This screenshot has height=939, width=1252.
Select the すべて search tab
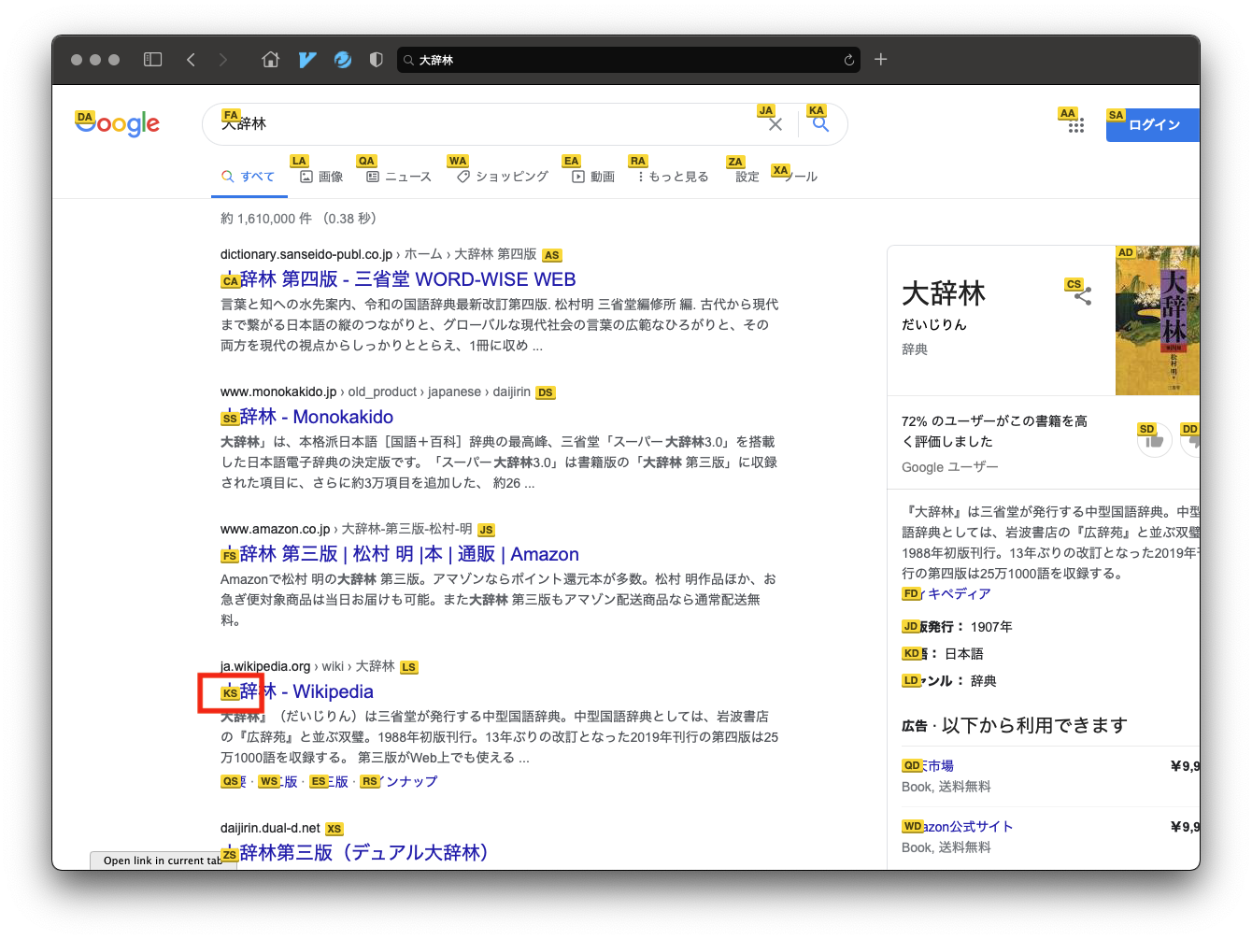(249, 177)
